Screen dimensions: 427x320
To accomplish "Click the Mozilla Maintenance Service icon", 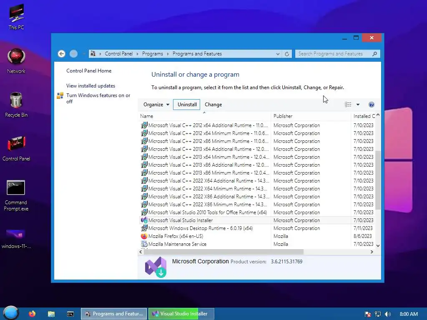I will point(144,244).
